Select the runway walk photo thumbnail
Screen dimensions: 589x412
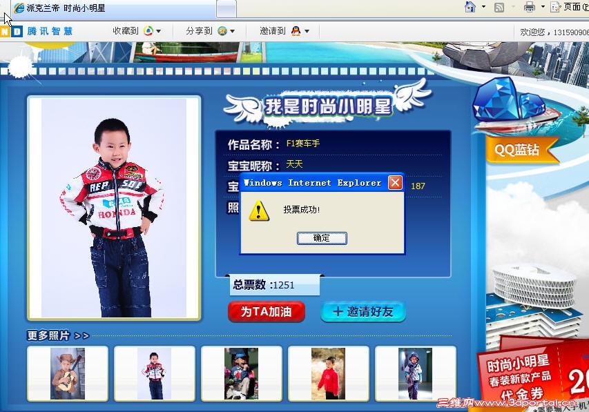click(416, 373)
